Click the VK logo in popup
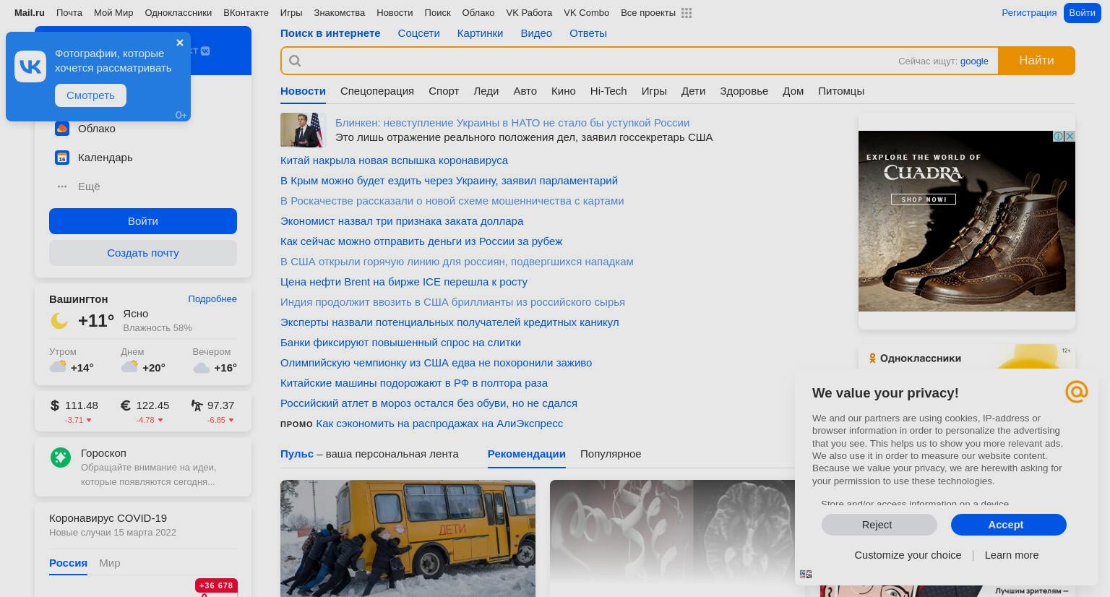Viewport: 1110px width, 597px height. coord(30,67)
